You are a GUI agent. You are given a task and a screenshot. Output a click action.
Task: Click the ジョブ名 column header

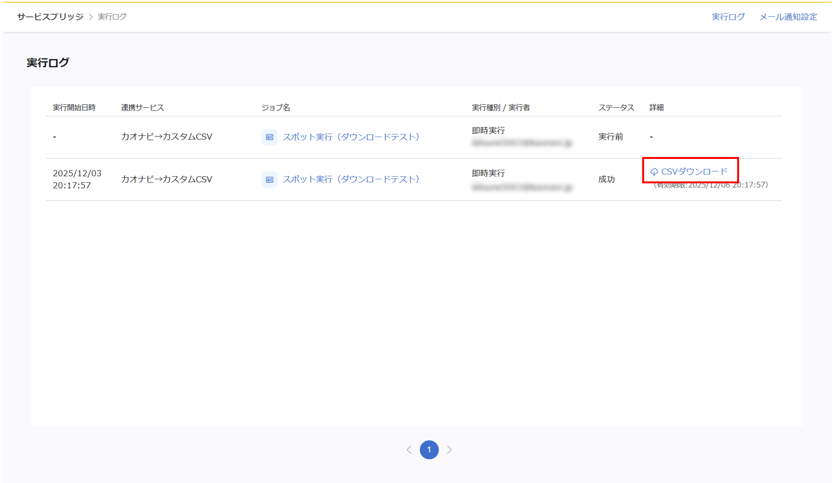tap(276, 108)
